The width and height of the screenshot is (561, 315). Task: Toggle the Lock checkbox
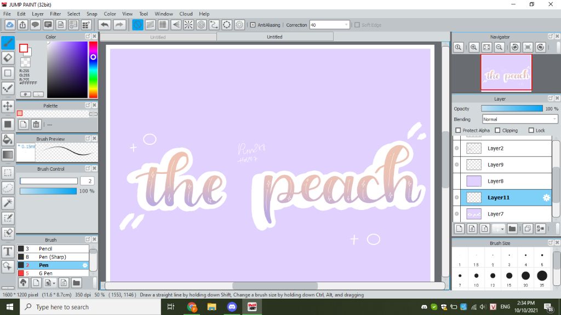[x=531, y=130]
